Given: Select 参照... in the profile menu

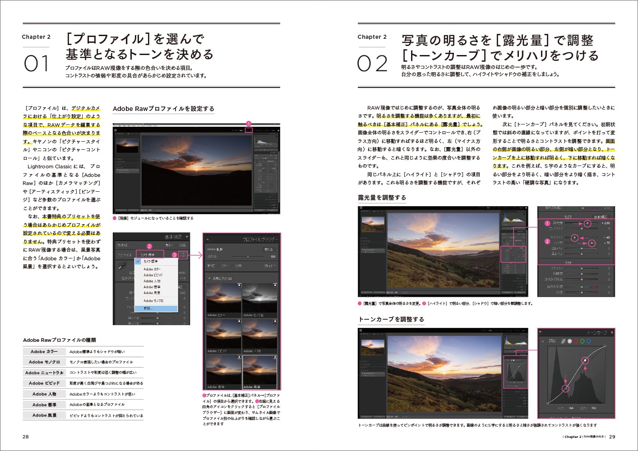Looking at the screenshot, I should click(148, 308).
